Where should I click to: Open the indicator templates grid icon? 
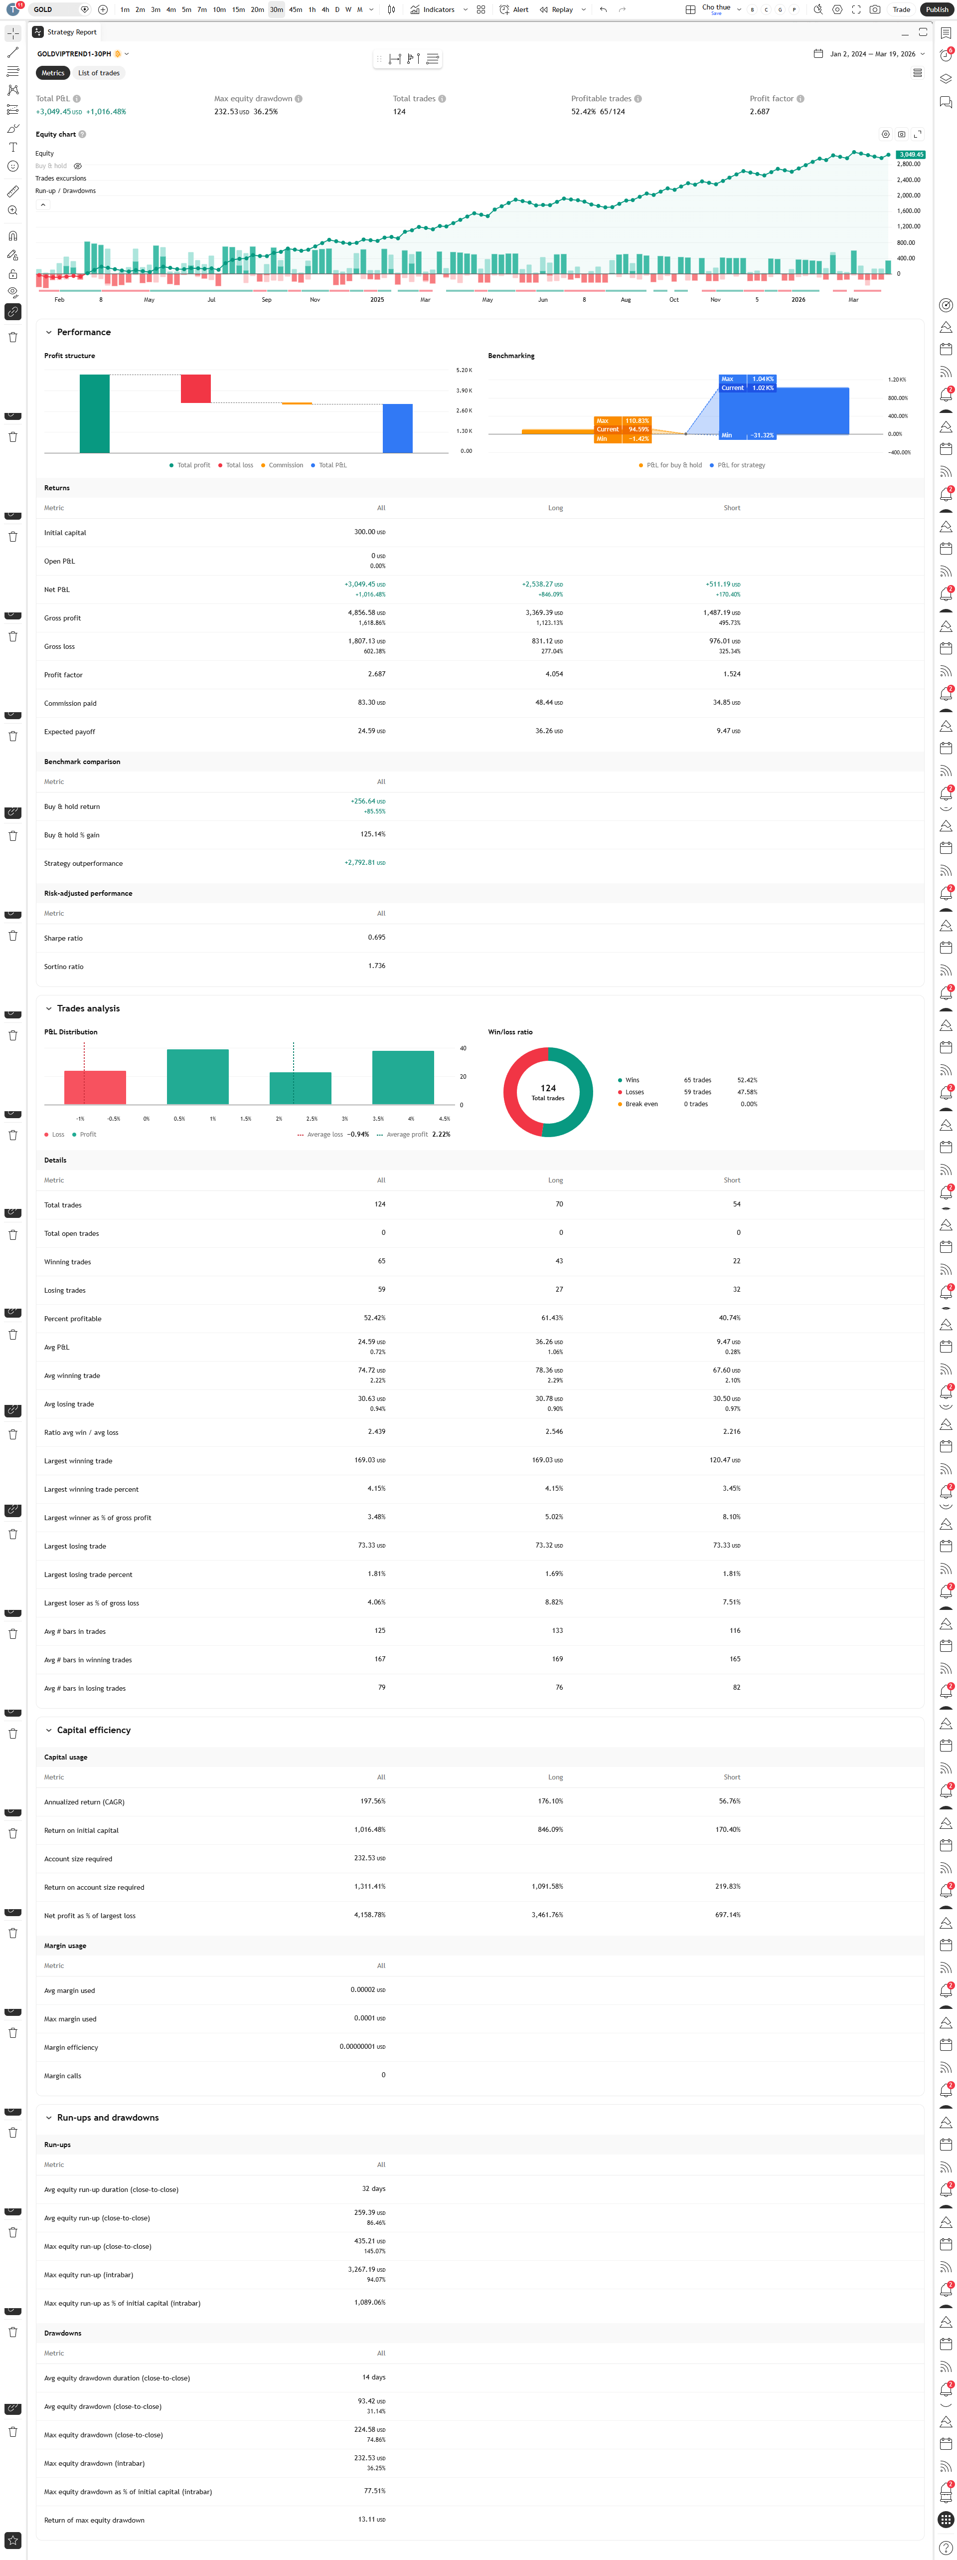[x=480, y=10]
